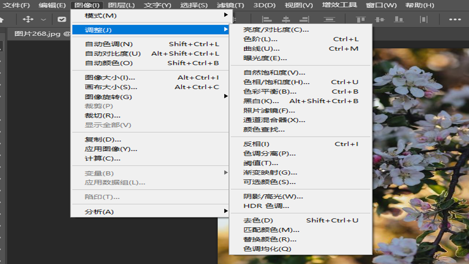This screenshot has height=264, width=469.
Task: Select 自动色调(N) in image menu
Action: [151, 44]
